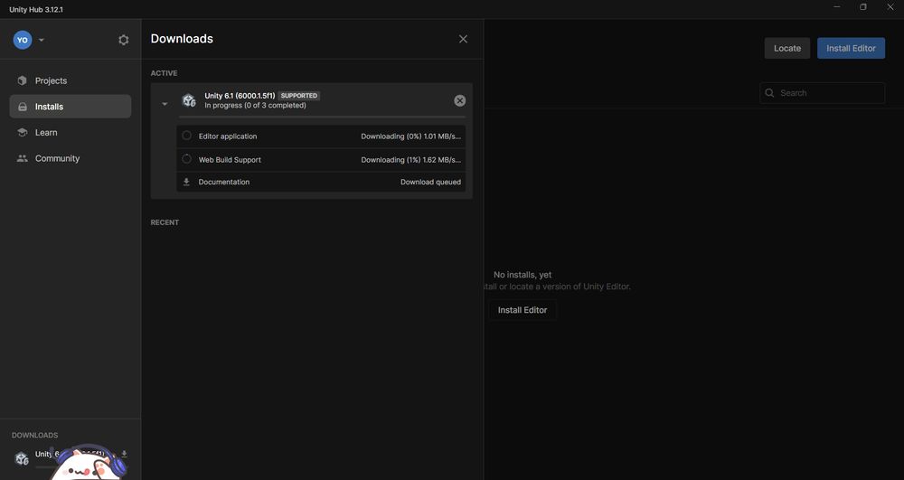Click the Community people icon
Screen dimensions: 904x480
click(x=22, y=158)
